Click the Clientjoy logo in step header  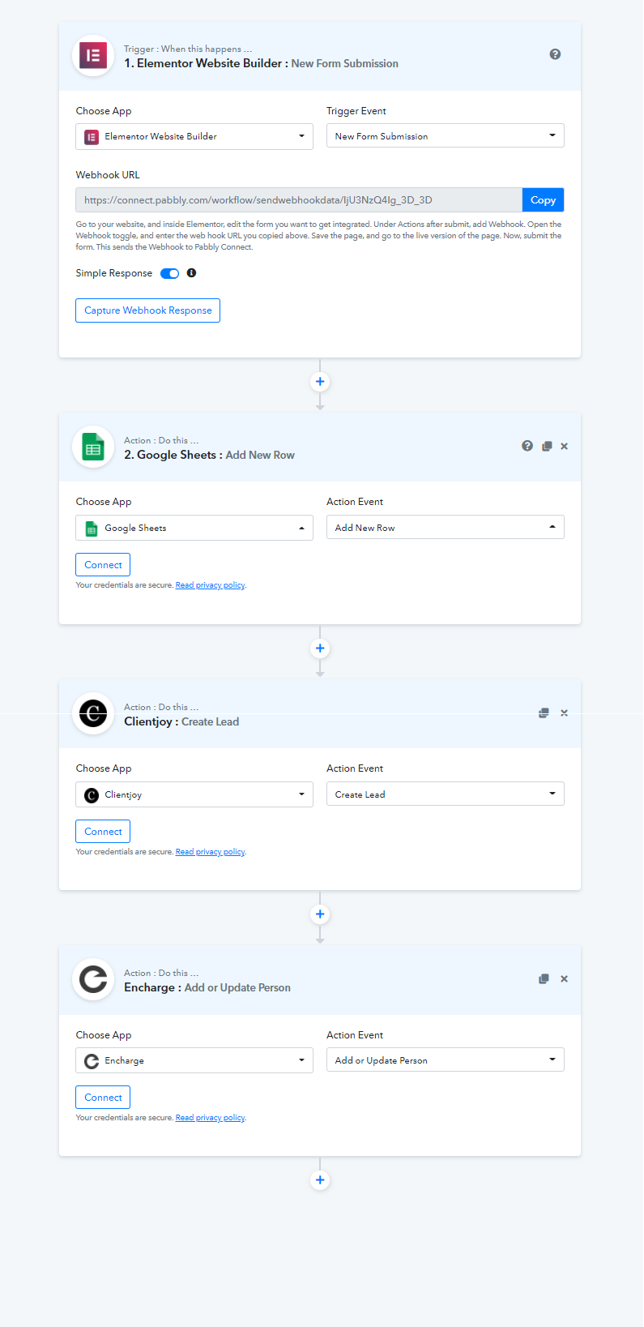pyautogui.click(x=93, y=714)
